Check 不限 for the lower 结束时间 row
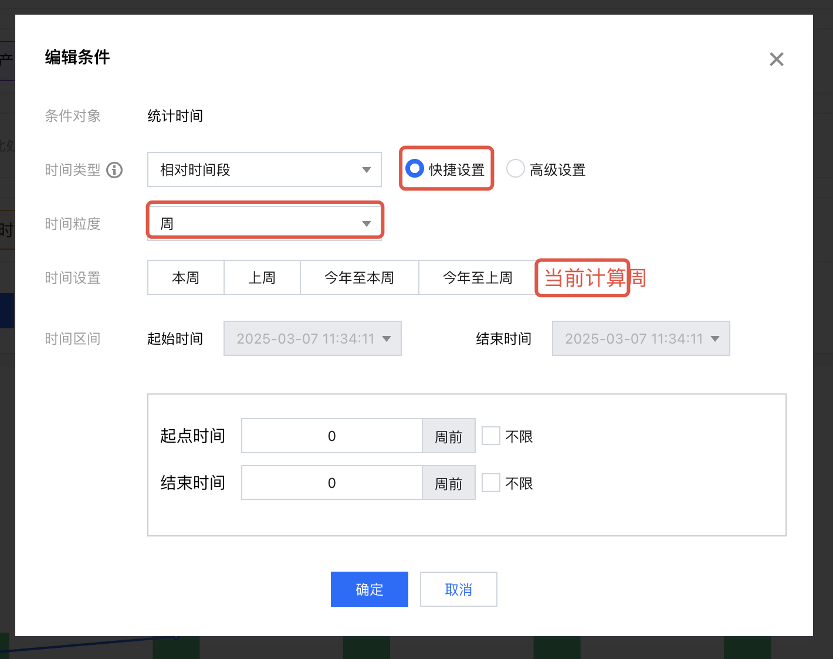 pos(490,483)
